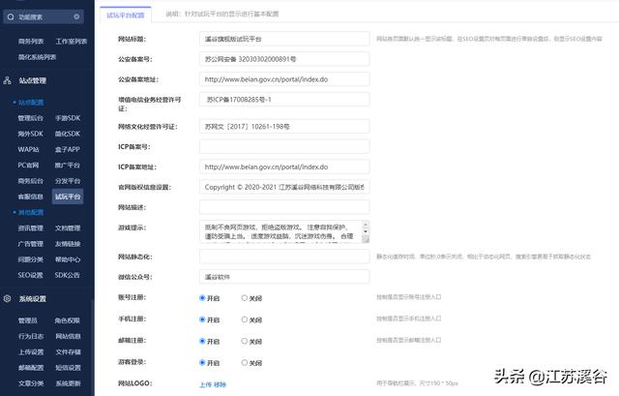Collapse the 站点配置 group
Viewport: 619px width, 396px height.
(29, 102)
